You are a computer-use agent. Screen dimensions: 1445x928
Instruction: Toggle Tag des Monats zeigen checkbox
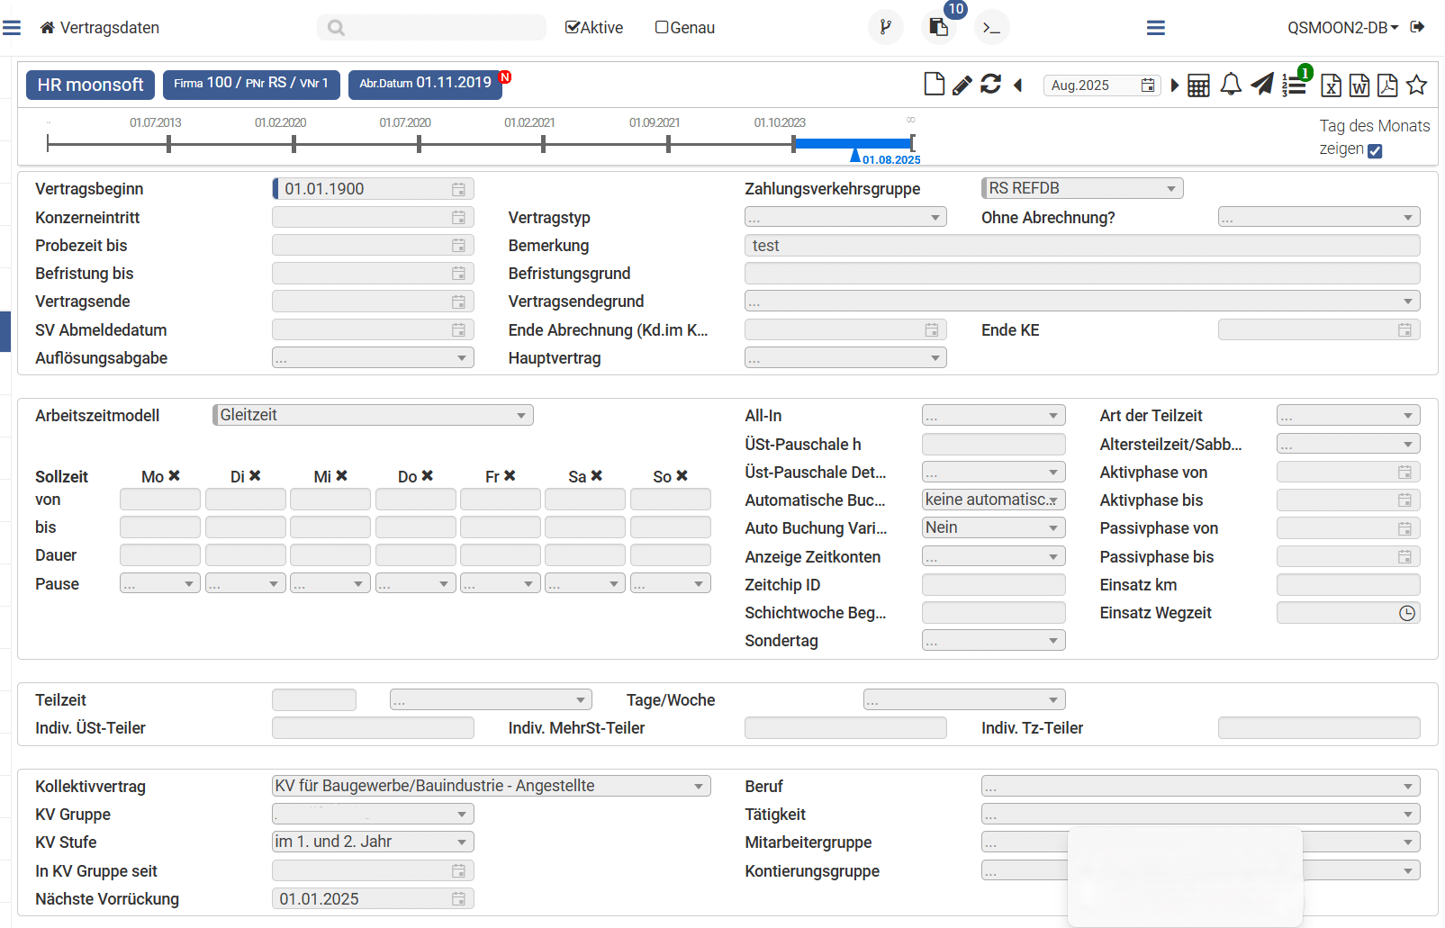[x=1375, y=151]
